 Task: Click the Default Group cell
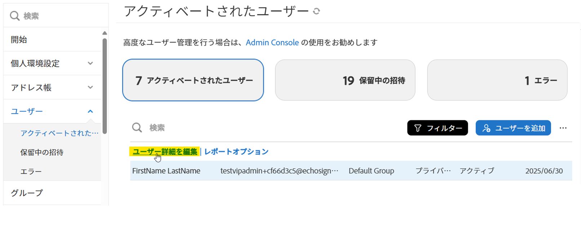click(x=371, y=171)
